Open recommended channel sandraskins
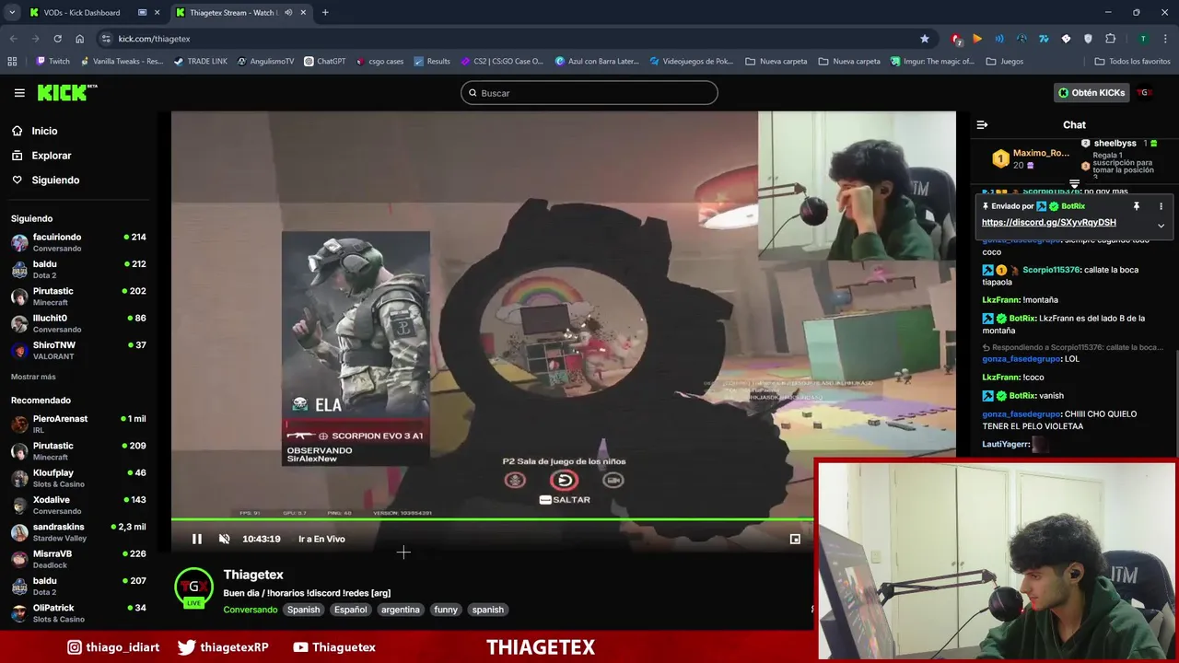Viewport: 1179px width, 663px height. 78,532
